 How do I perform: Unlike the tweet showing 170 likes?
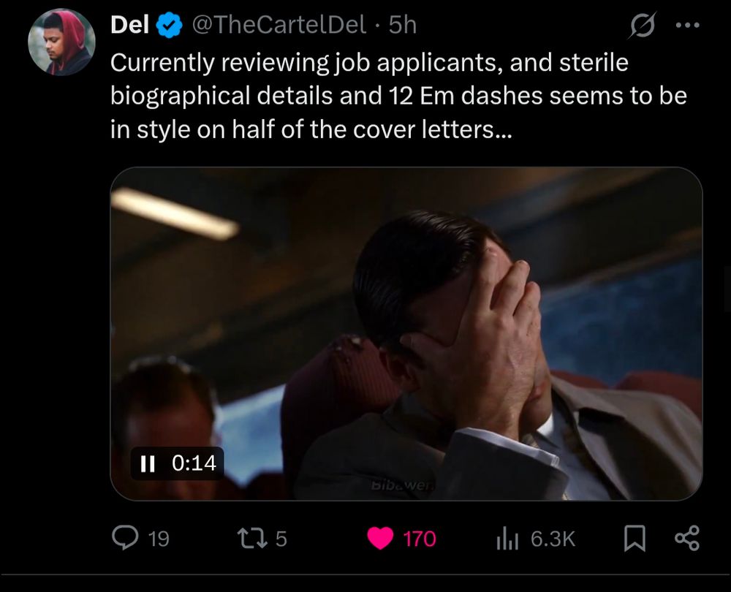click(382, 538)
